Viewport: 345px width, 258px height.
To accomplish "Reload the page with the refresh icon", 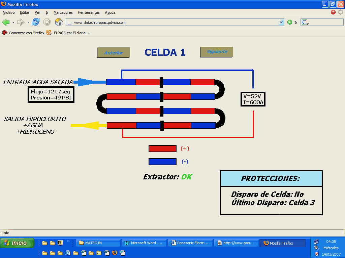I will 36,22.
